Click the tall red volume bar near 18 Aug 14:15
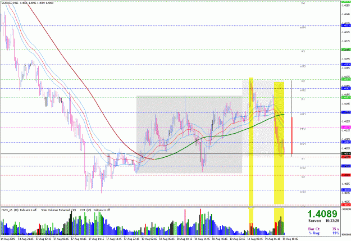Viewport: 351px width, 241px height. click(x=200, y=222)
